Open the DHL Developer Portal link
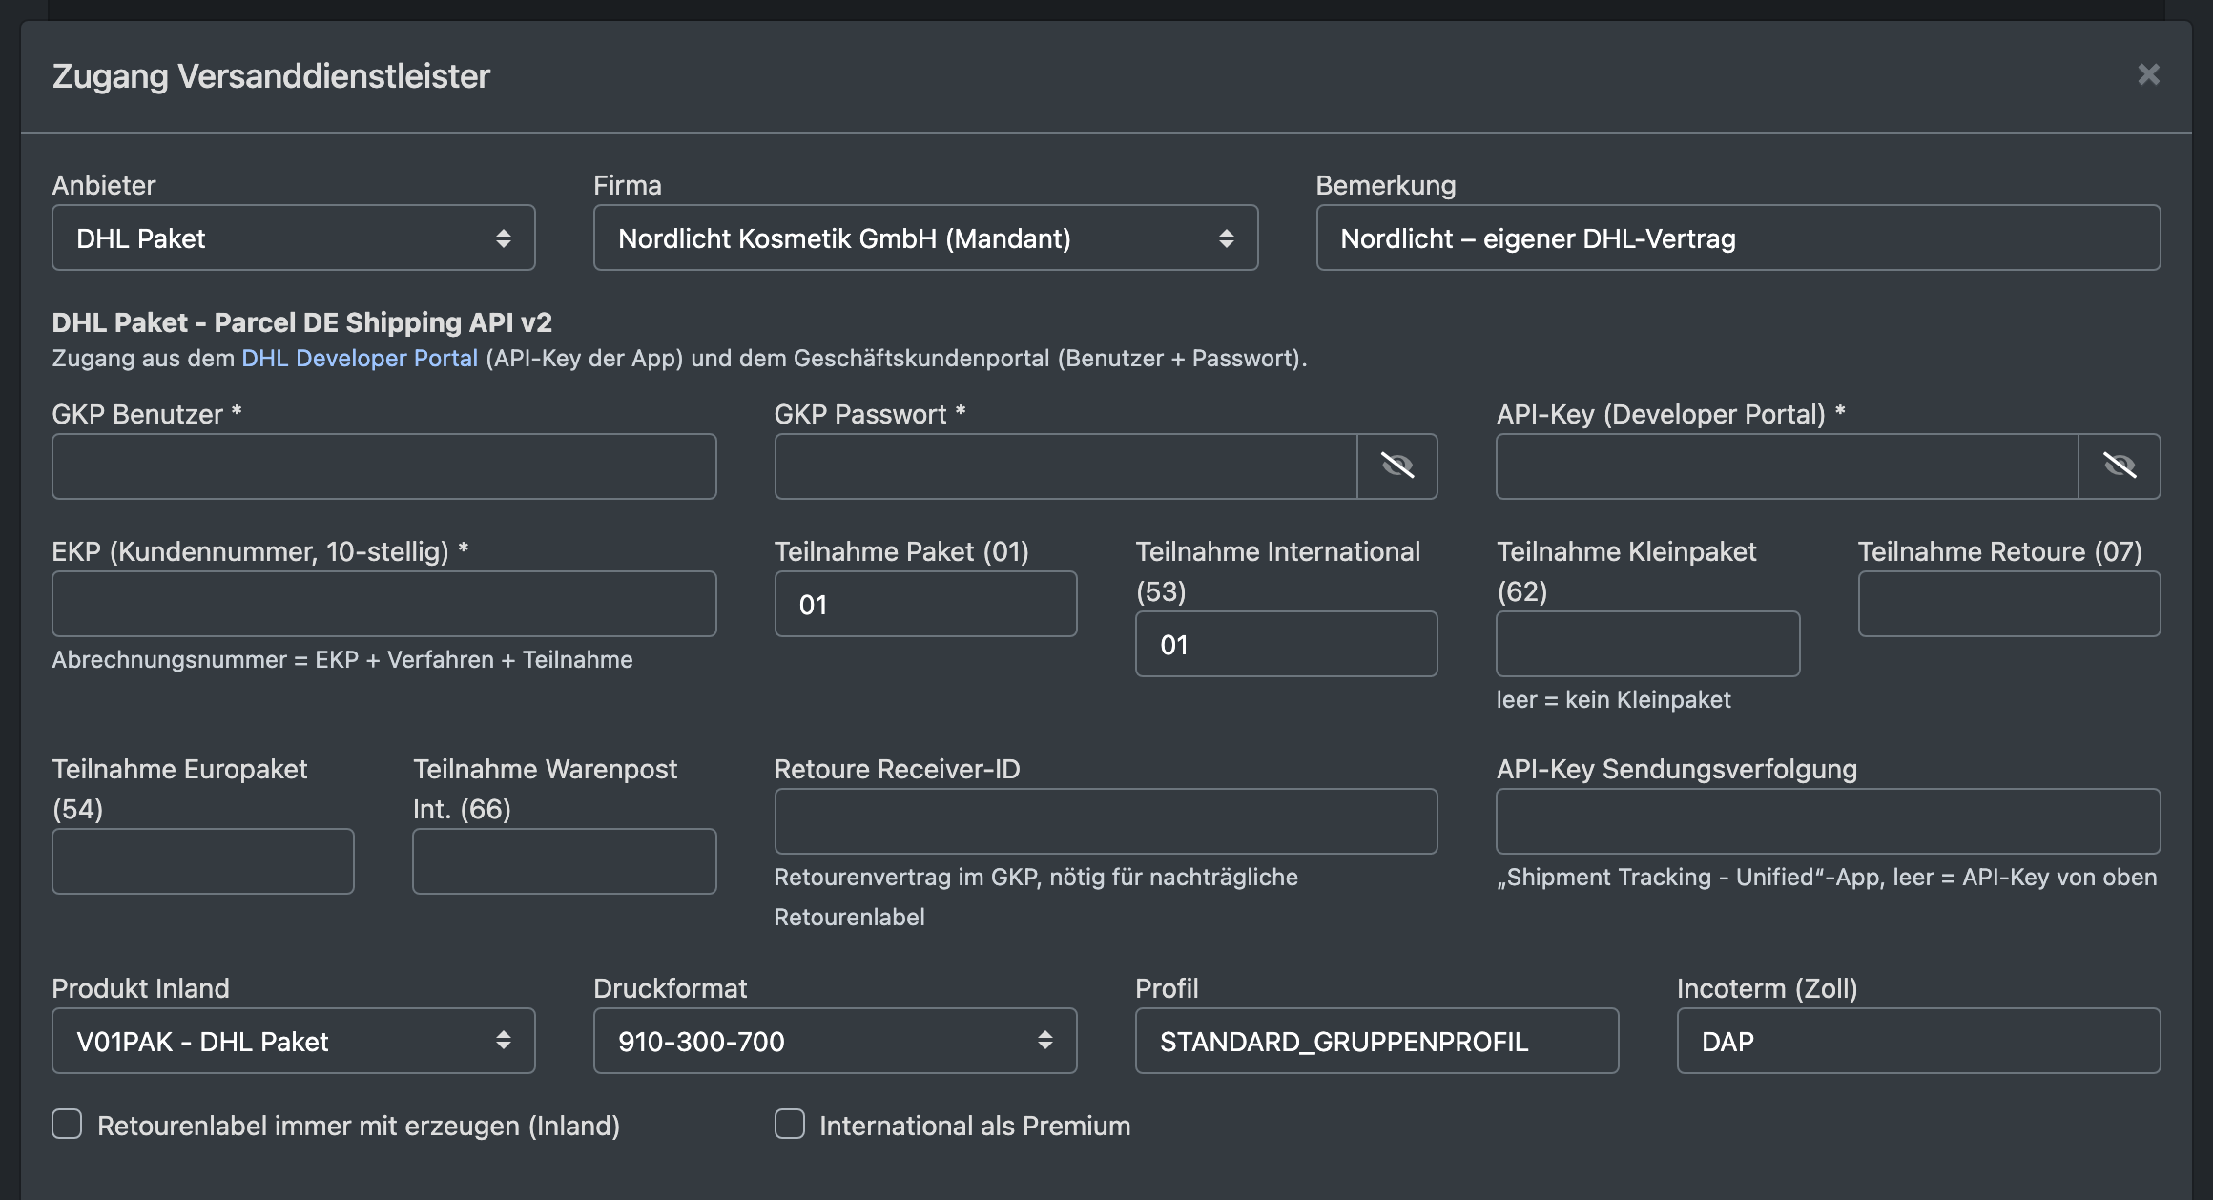This screenshot has height=1200, width=2213. [360, 358]
